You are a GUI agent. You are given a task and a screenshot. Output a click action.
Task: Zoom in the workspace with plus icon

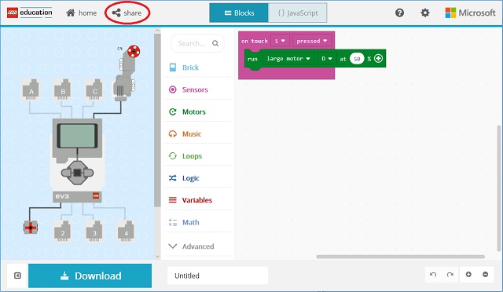coord(468,275)
